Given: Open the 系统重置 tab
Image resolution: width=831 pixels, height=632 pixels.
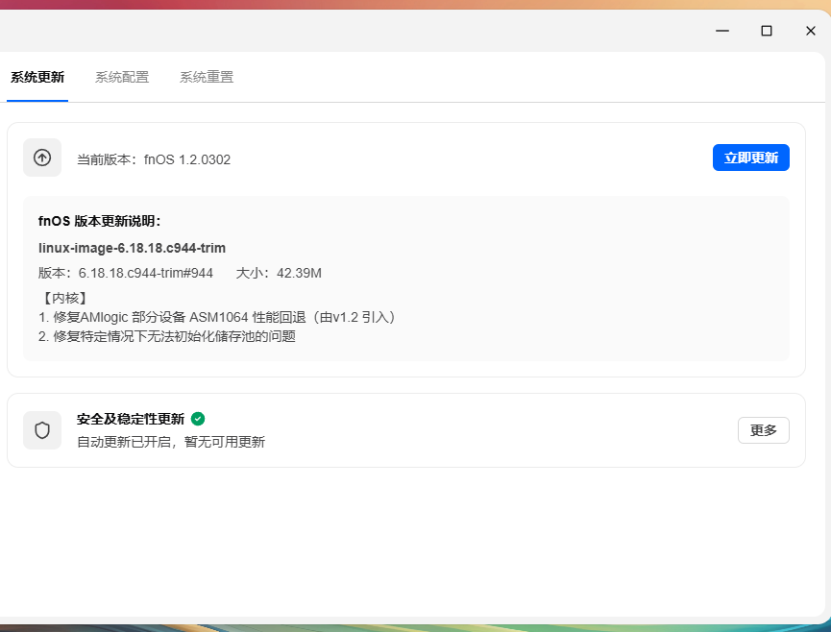Looking at the screenshot, I should pos(207,78).
